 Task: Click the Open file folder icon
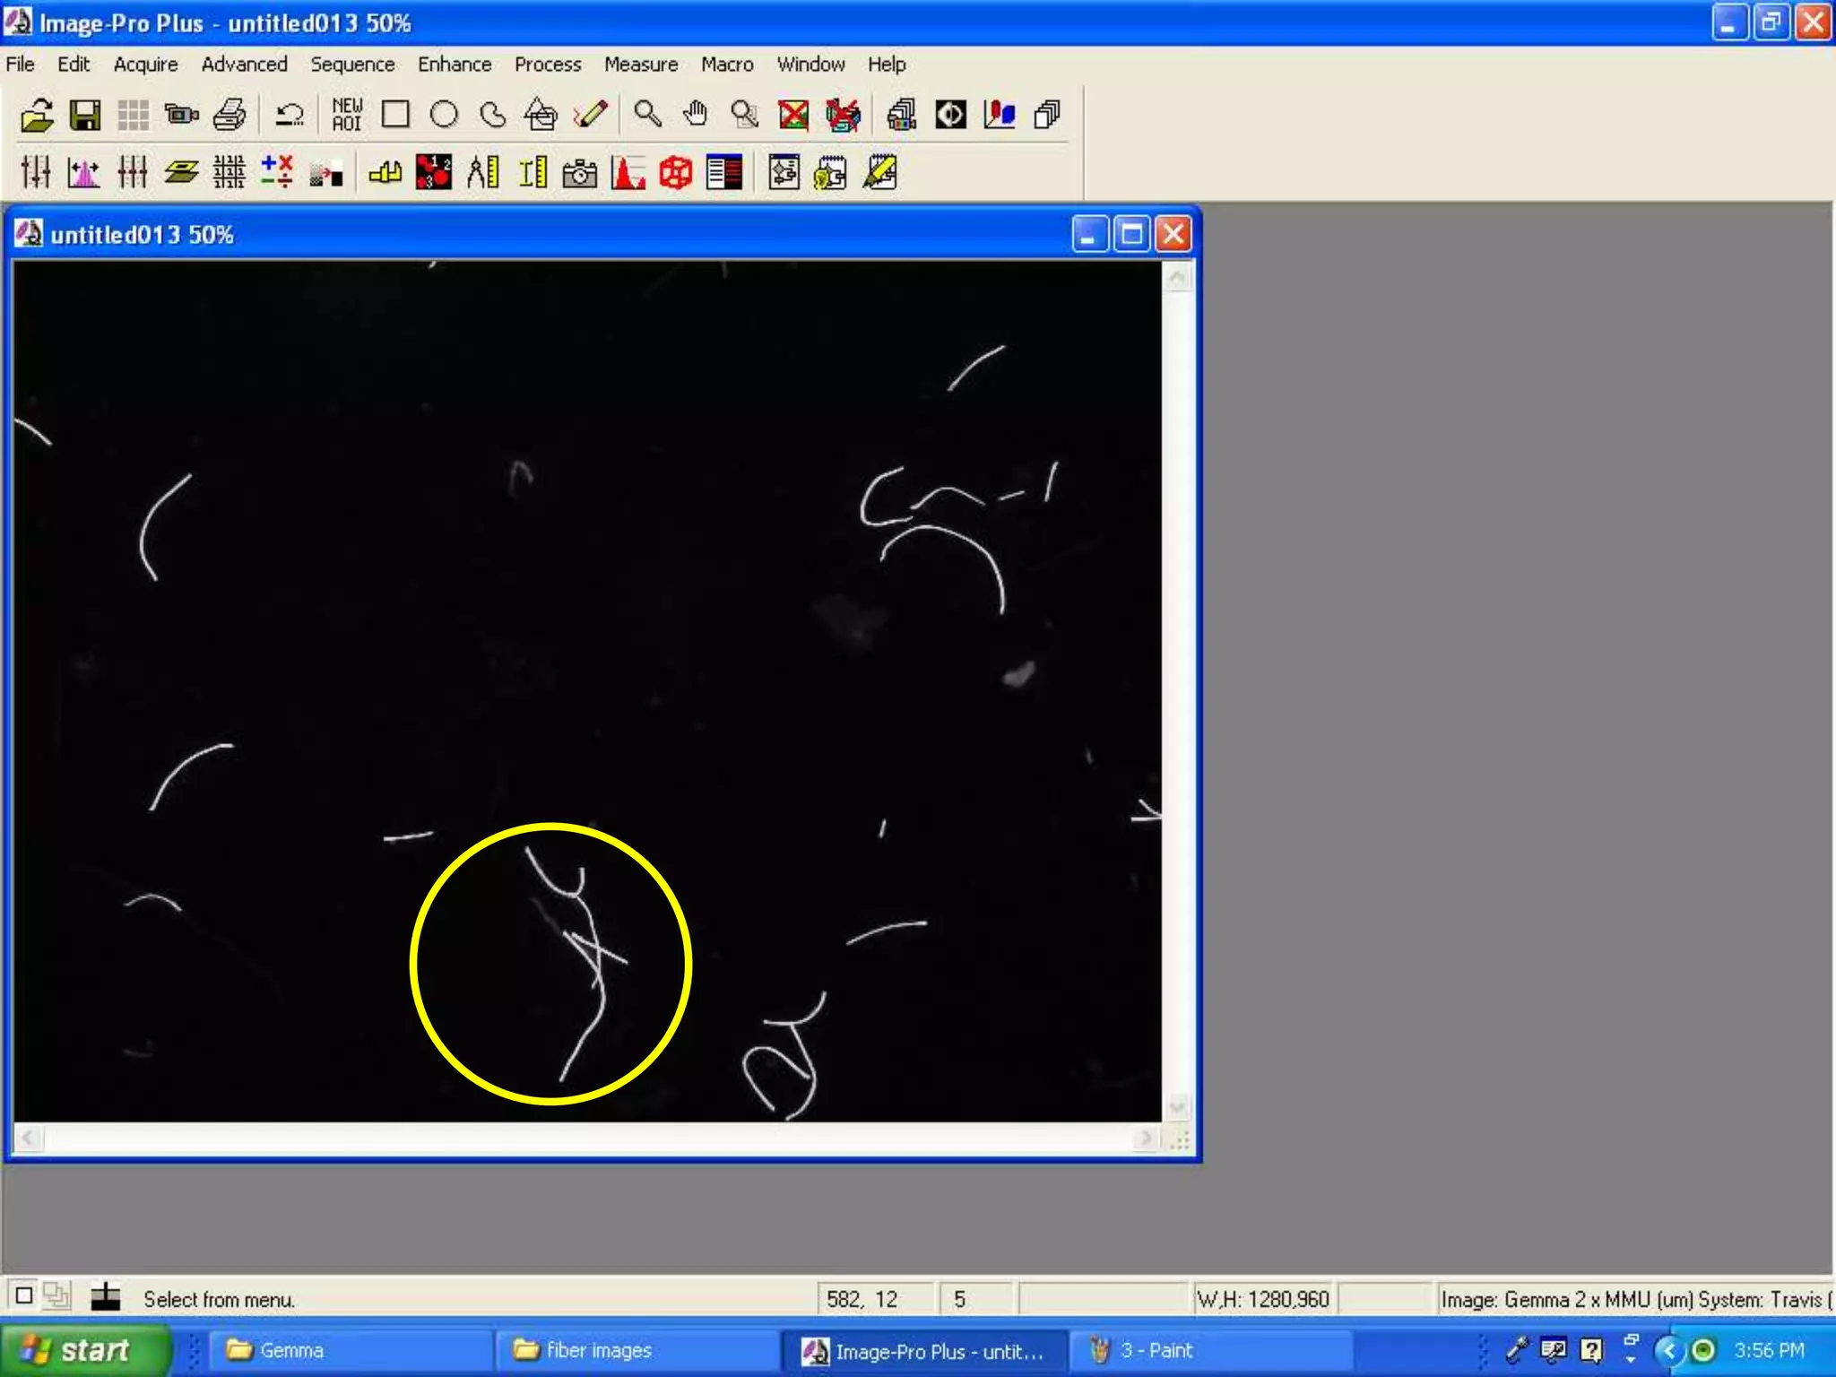coord(37,115)
